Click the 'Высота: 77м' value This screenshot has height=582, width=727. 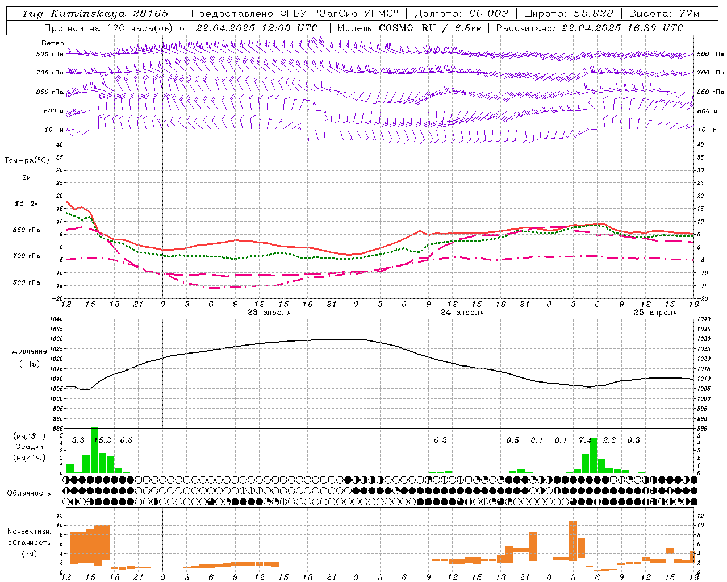tap(664, 14)
